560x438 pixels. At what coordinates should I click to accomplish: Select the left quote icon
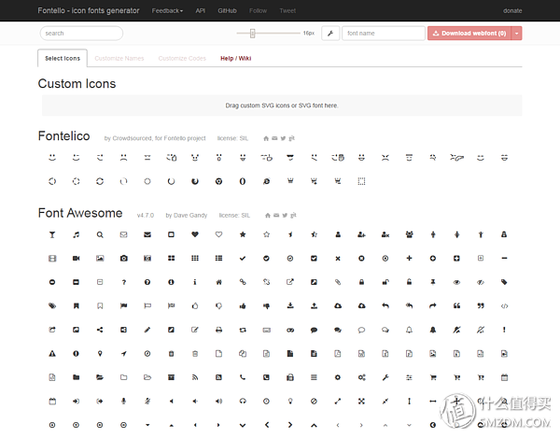point(456,305)
